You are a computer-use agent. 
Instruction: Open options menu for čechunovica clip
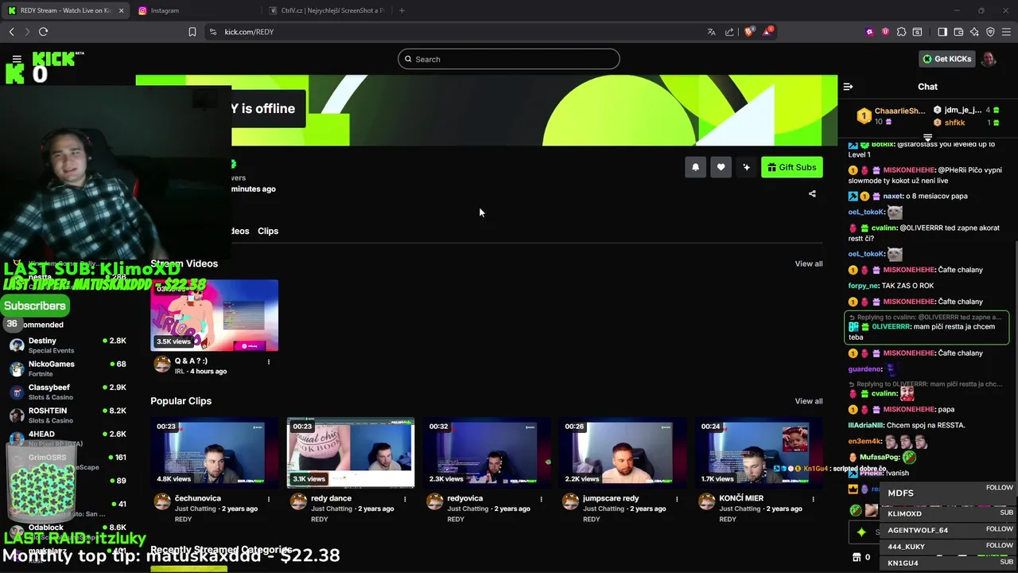coord(268,499)
